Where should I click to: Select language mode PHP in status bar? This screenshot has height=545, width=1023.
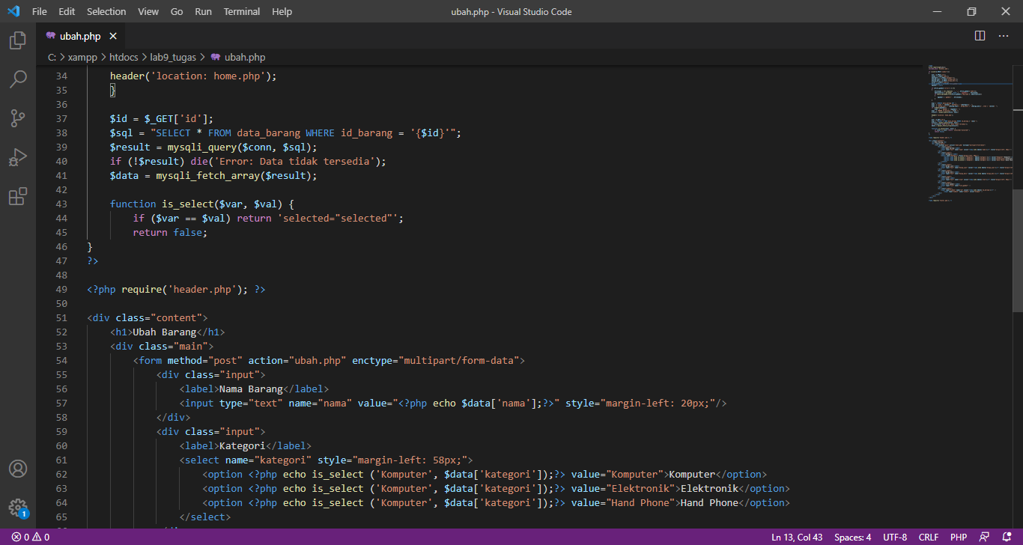pyautogui.click(x=959, y=537)
